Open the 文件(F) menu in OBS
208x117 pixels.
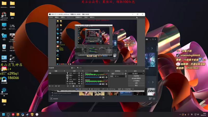(51, 17)
